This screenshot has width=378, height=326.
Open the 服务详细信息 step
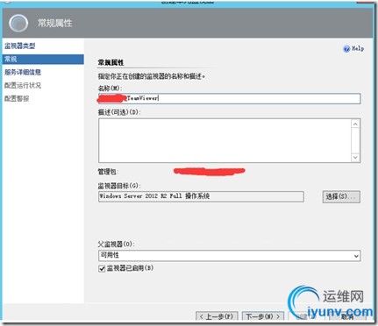pos(23,72)
